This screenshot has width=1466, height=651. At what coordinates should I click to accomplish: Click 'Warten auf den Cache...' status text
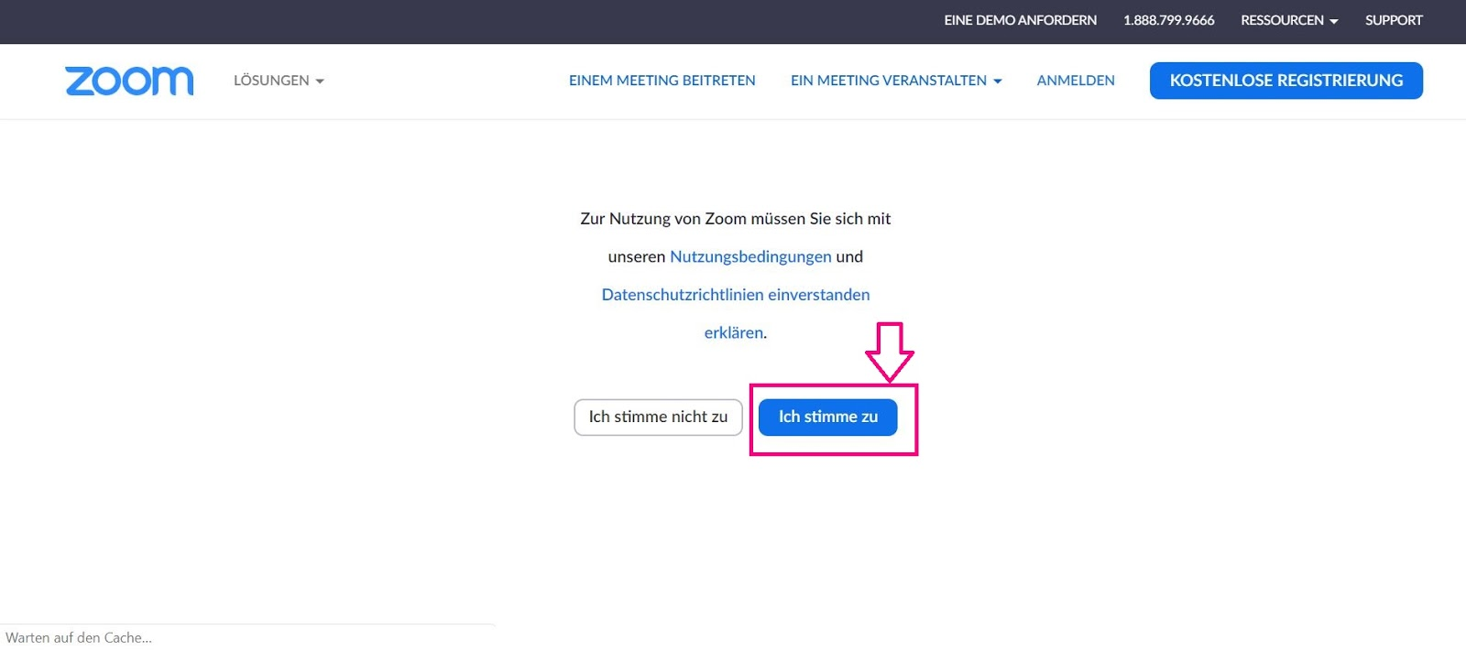pyautogui.click(x=79, y=638)
